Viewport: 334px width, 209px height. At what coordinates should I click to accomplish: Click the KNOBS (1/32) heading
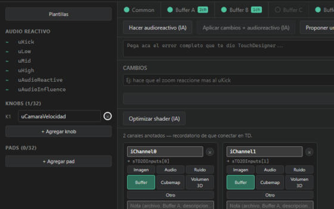[x=23, y=103]
